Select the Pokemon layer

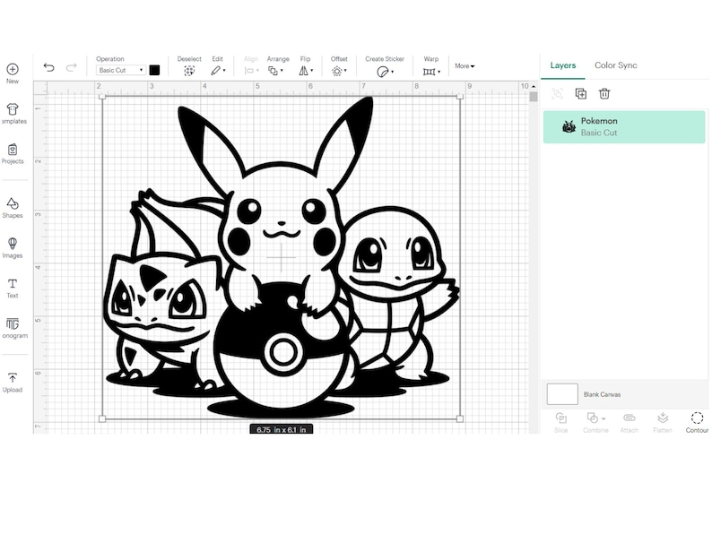click(x=624, y=127)
